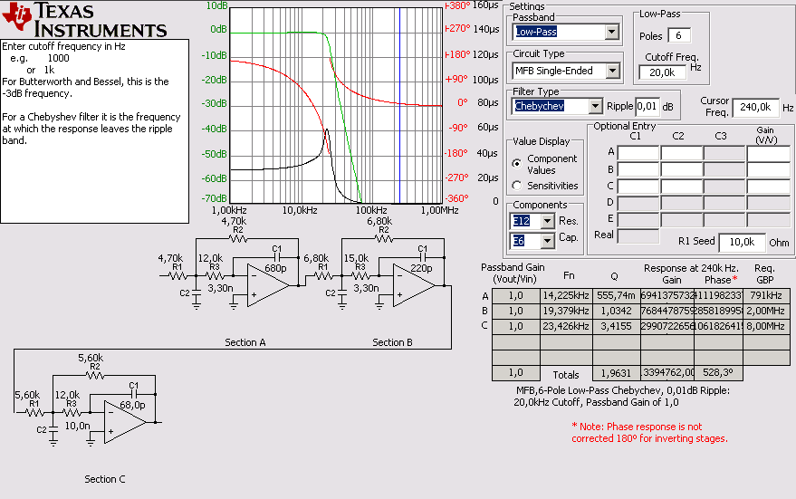
Task: Click Q cell 1,0342 in row B
Action: point(617,311)
